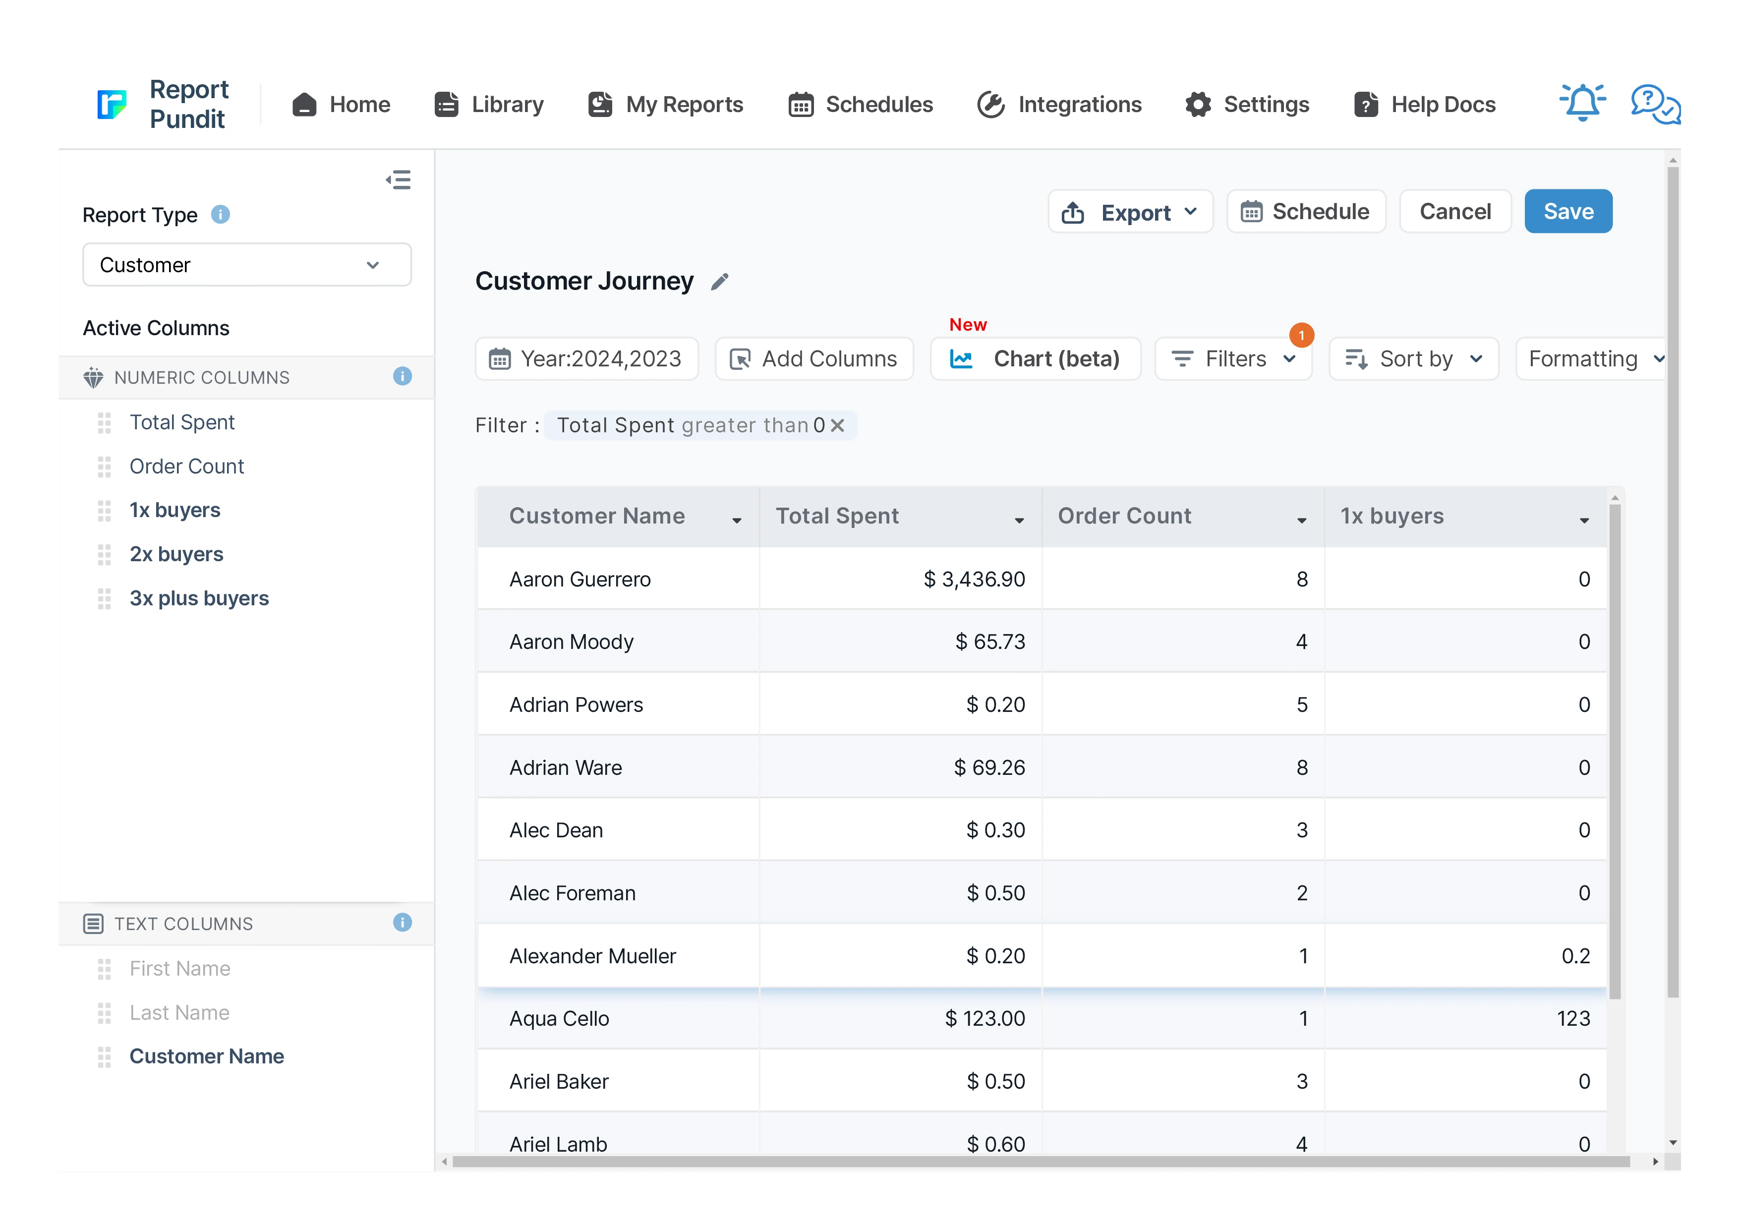The height and width of the screenshot is (1229, 1739).
Task: Enable the First Name text column
Action: (179, 969)
